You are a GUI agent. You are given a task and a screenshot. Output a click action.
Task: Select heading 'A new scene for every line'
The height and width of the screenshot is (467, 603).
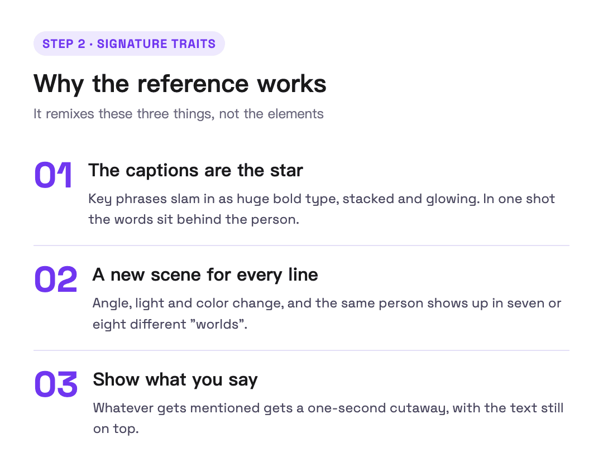click(x=205, y=275)
